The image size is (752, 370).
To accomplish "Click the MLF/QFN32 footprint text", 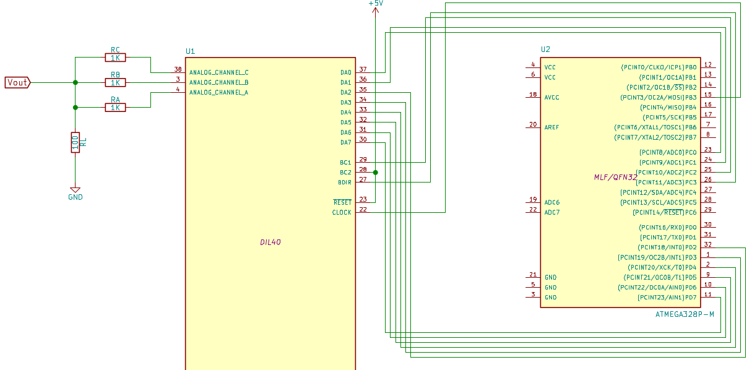I will point(615,177).
